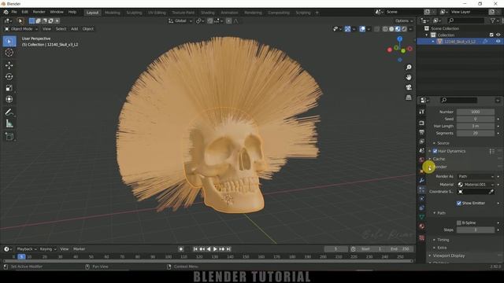The width and height of the screenshot is (504, 283).
Task: Select the Move tool
Action: pyautogui.click(x=9, y=65)
